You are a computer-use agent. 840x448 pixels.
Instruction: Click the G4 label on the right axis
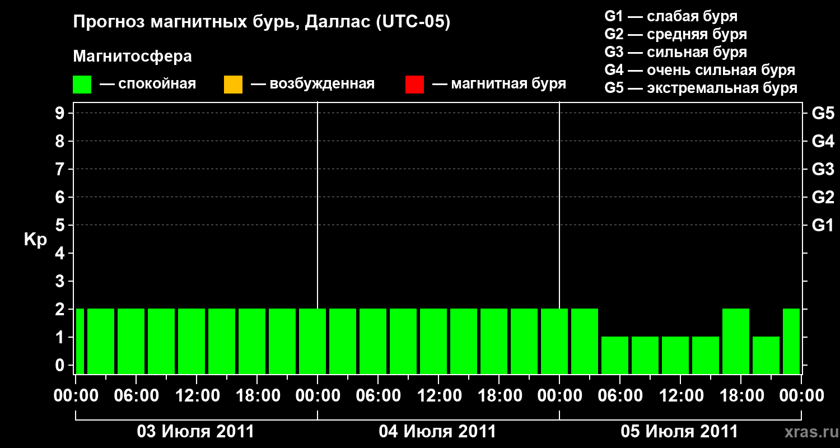pos(823,141)
